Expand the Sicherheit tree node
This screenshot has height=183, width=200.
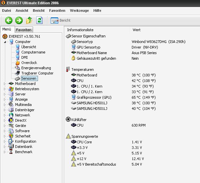(x=5, y=136)
